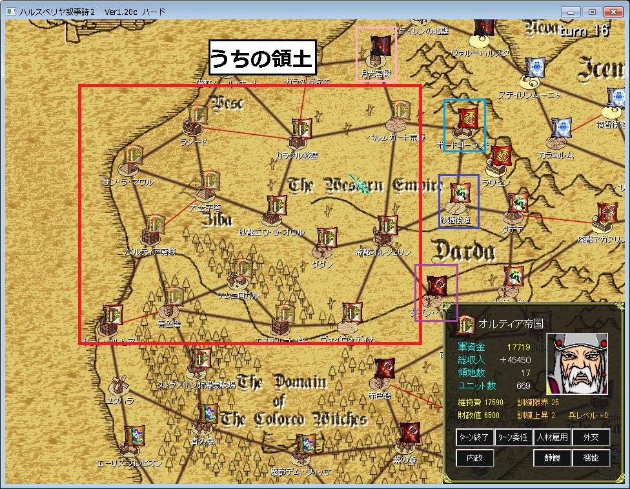
Task: Click the ベルムガート荒野 territory flag
Action: (400, 112)
